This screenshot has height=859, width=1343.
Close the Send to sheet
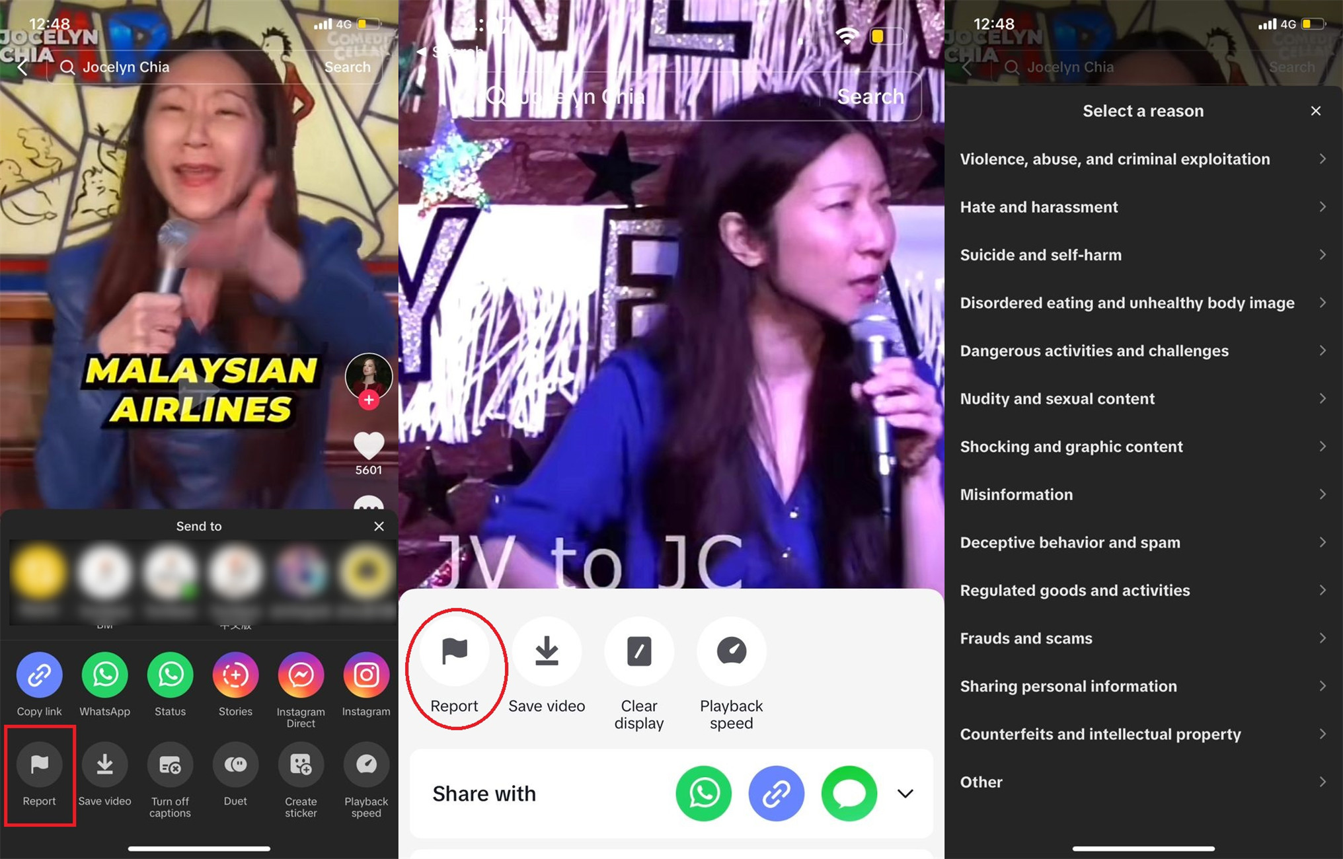(x=379, y=526)
